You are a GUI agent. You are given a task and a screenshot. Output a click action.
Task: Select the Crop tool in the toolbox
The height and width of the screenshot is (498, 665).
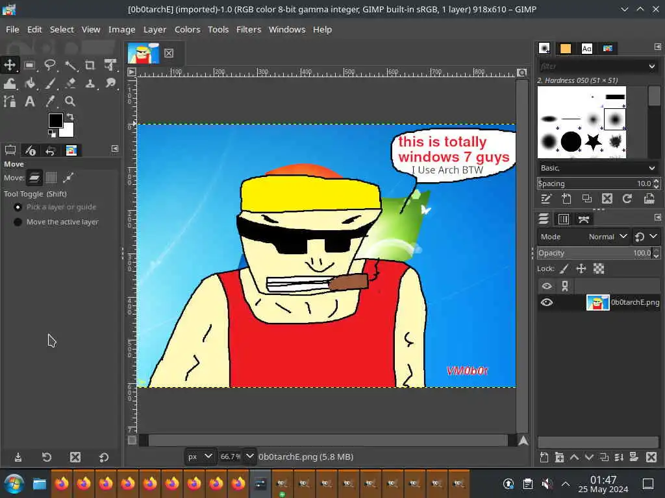[x=90, y=65]
